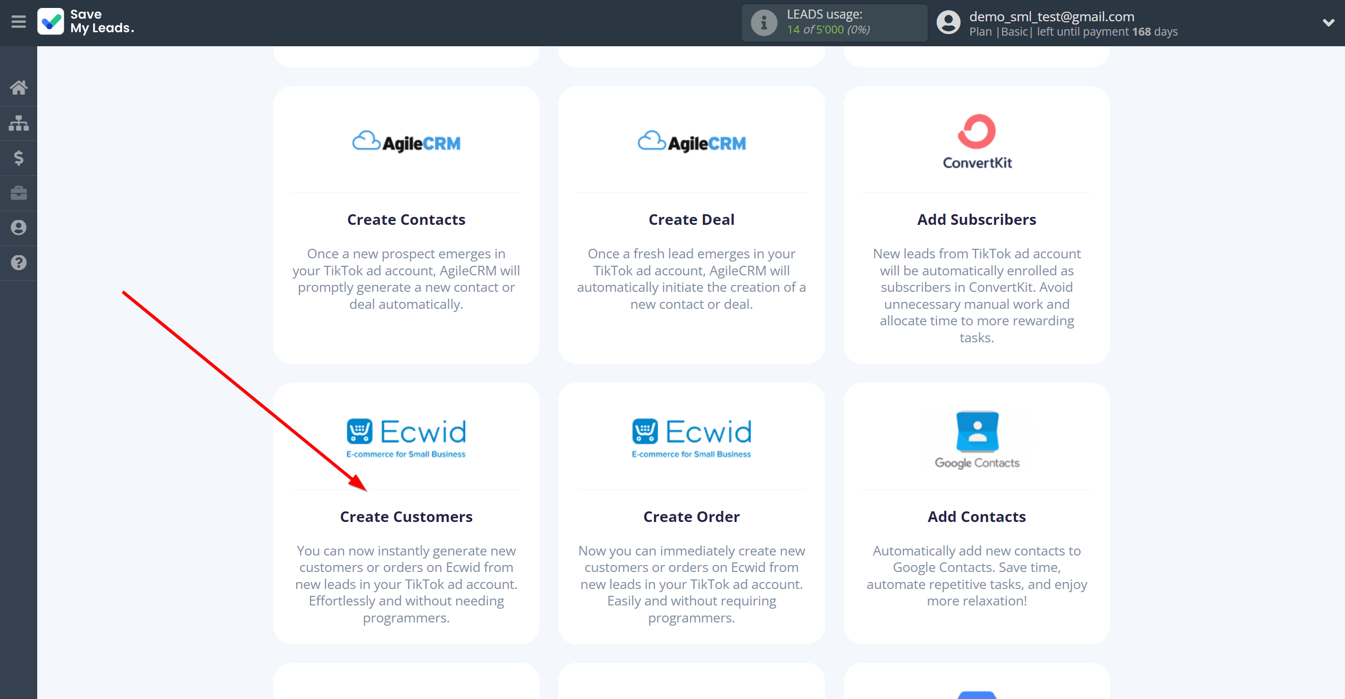Viewport: 1345px width, 699px height.
Task: Click the briefcase/services icon
Action: pos(19,193)
